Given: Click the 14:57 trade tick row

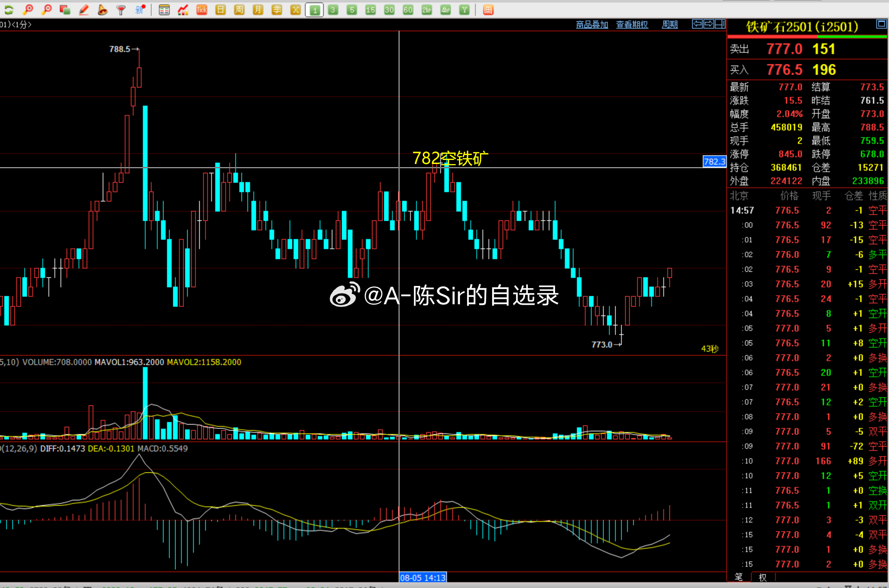Looking at the screenshot, I should [808, 210].
